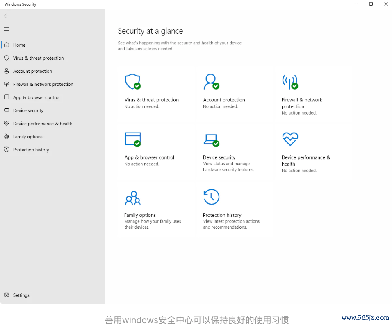Click the back arrow in the sidebar

click(7, 16)
